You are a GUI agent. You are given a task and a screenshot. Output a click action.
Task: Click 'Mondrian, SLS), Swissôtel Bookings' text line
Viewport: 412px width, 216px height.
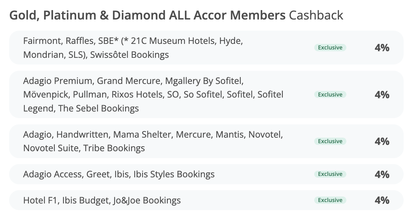[x=96, y=55]
